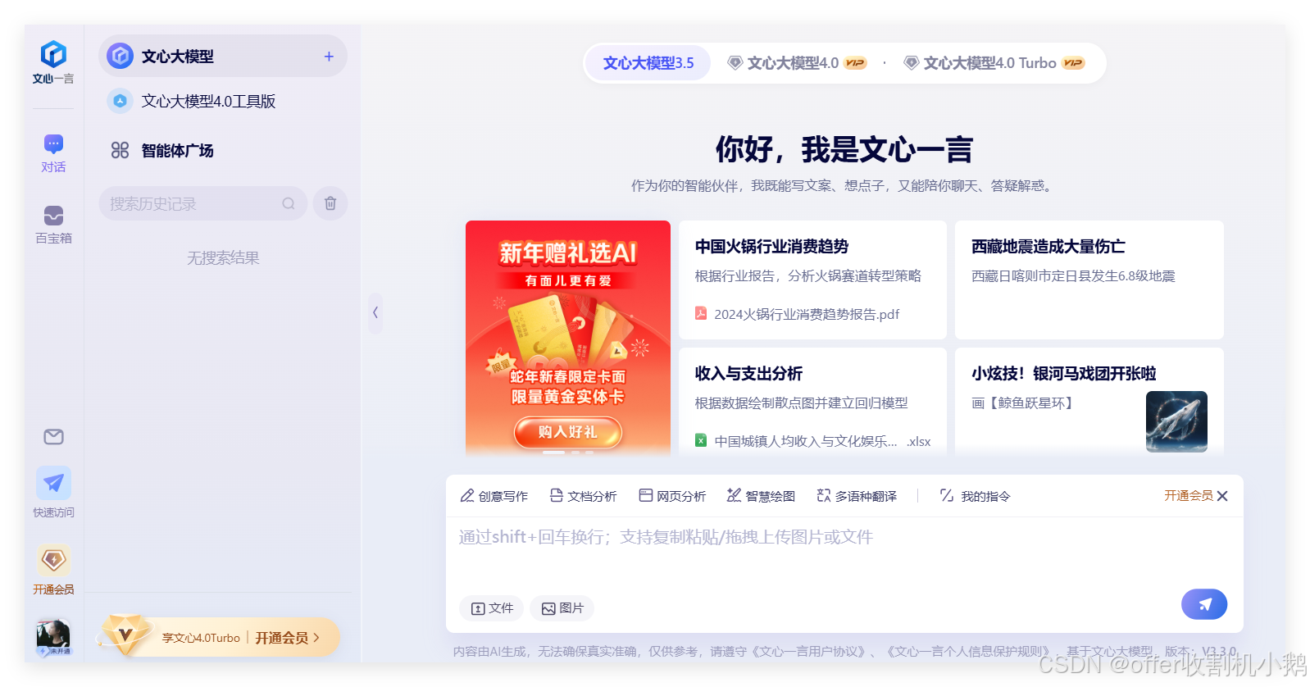Open 智能体广场 entry
This screenshot has width=1310, height=687.
tap(223, 150)
